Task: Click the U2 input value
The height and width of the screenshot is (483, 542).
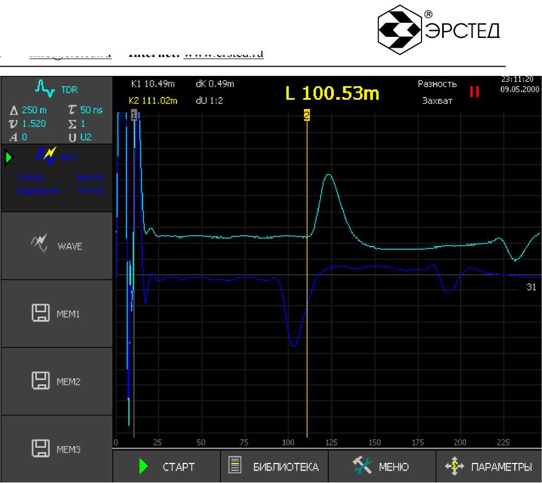Action: [x=86, y=137]
